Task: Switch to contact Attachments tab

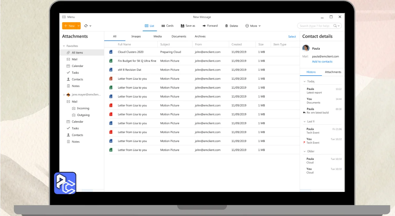Action: click(x=333, y=72)
